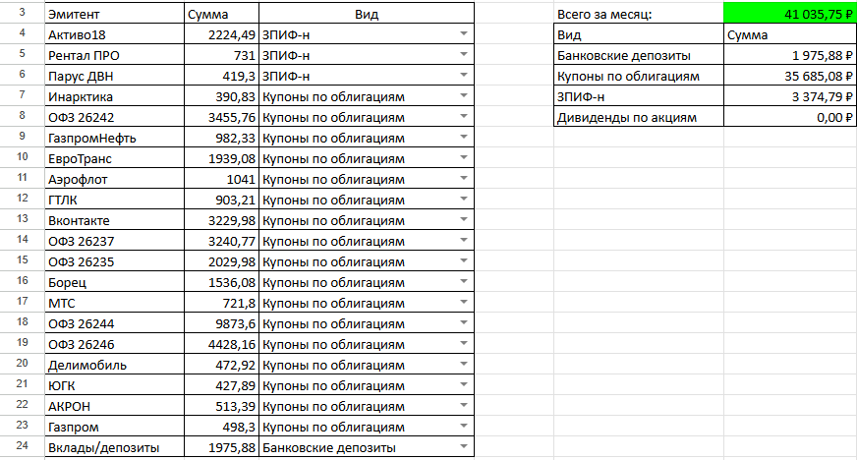Expand the dropdown arrow for ОФЗ 26246
857x460 pixels.
pyautogui.click(x=464, y=344)
